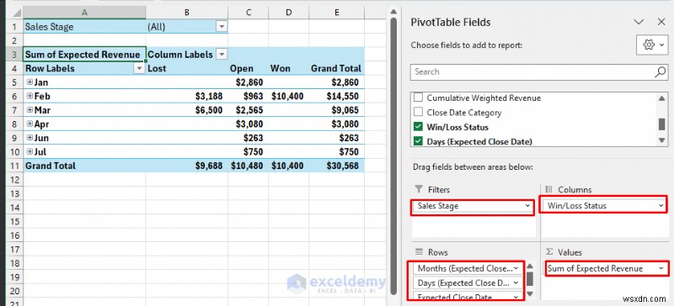This screenshot has width=674, height=306.
Task: Click the Rows area scroll up arrow
Action: click(530, 266)
